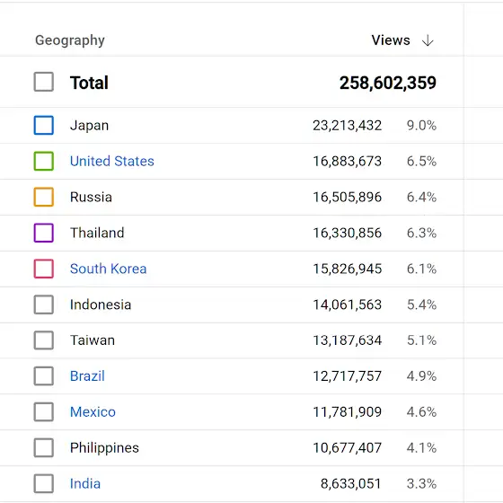
Task: Sort by the Views column header
Action: pos(391,40)
